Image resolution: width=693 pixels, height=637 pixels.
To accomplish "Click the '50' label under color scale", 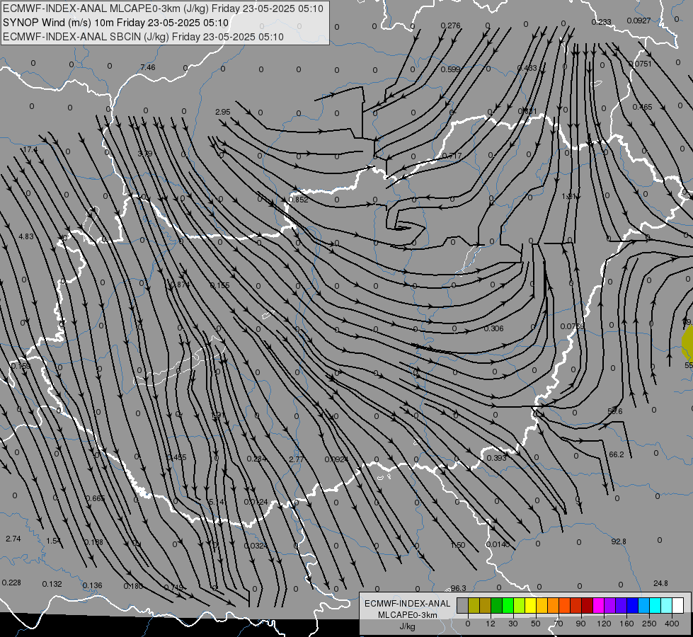I will (535, 624).
